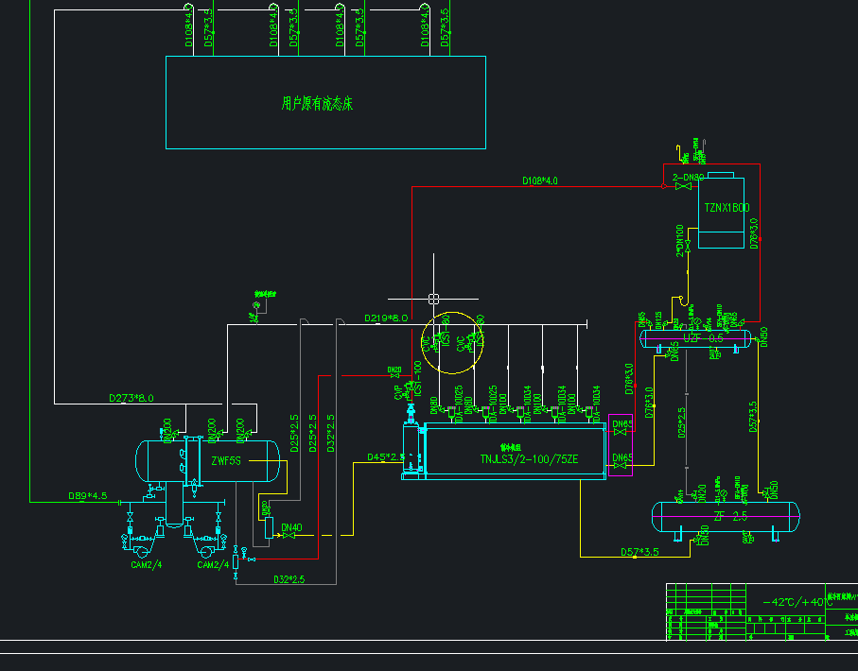Click the TNJLS3/2-100/75ZE unit label
858x671 pixels.
tap(529, 459)
